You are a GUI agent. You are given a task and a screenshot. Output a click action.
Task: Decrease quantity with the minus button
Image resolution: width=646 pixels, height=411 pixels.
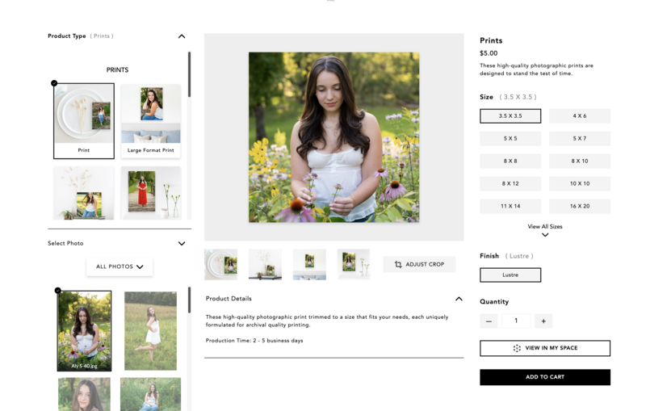[x=489, y=321]
